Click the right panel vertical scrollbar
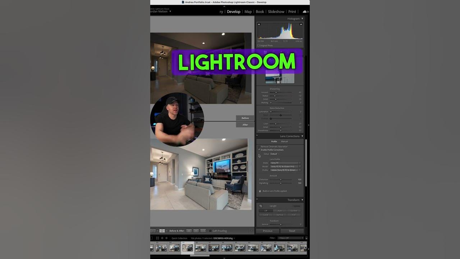Image resolution: width=460 pixels, height=259 pixels. pos(306,163)
